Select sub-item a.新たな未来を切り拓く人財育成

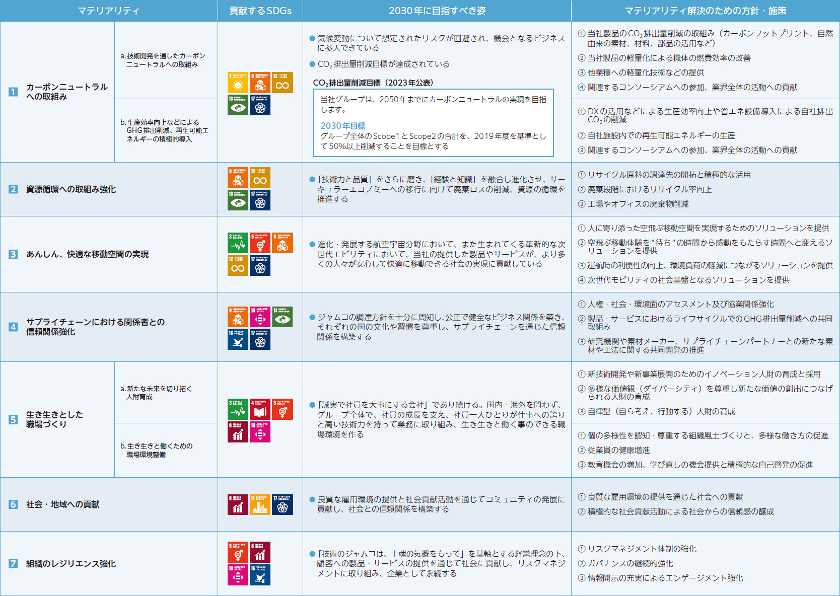[156, 393]
